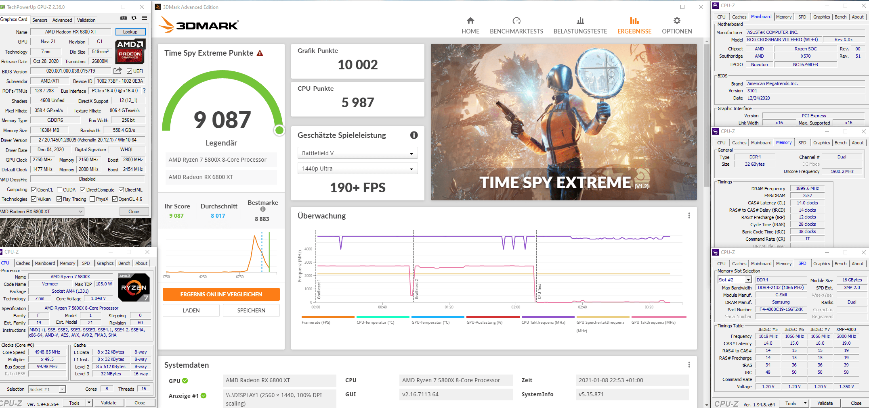
Task: Toggle the OpenGL 4.6 checkbox
Action: pyautogui.click(x=115, y=199)
